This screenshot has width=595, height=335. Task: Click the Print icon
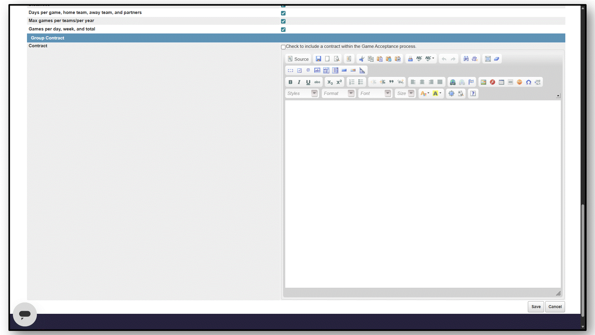(410, 59)
